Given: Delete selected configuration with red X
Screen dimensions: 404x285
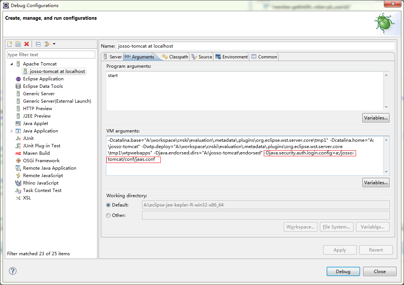Looking at the screenshot, I should pos(26,44).
